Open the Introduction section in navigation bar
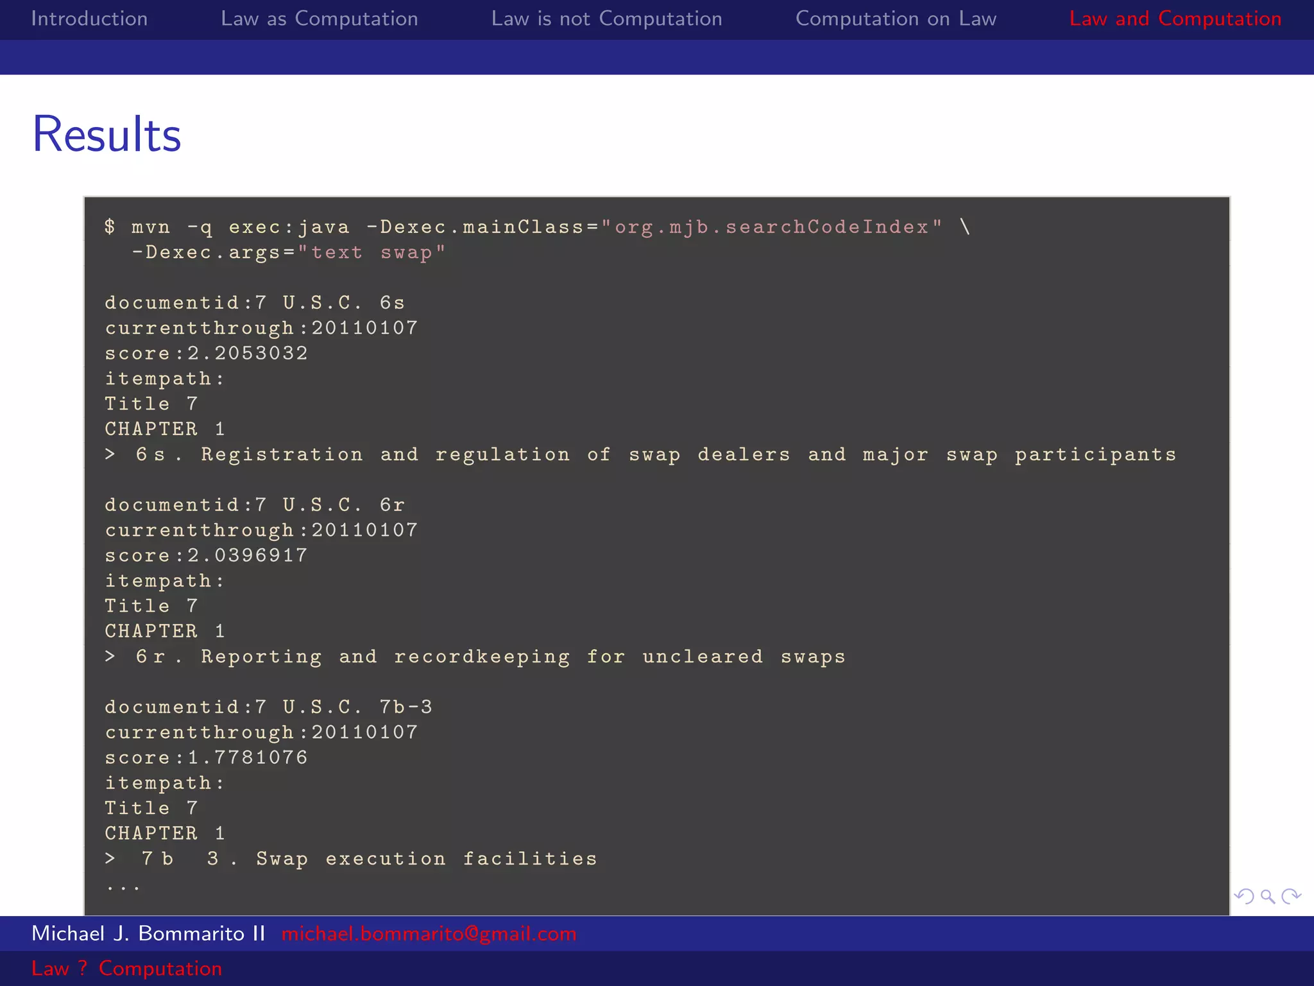This screenshot has width=1314, height=986. [x=89, y=19]
